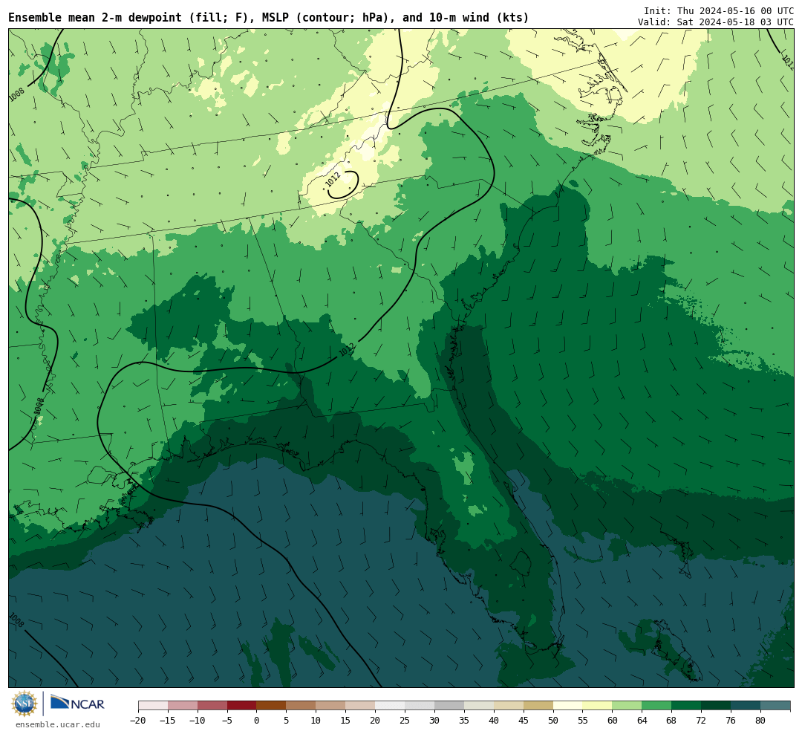Click the colorbar tick label '0'
Viewport: 802px width, 734px height.
[257, 720]
